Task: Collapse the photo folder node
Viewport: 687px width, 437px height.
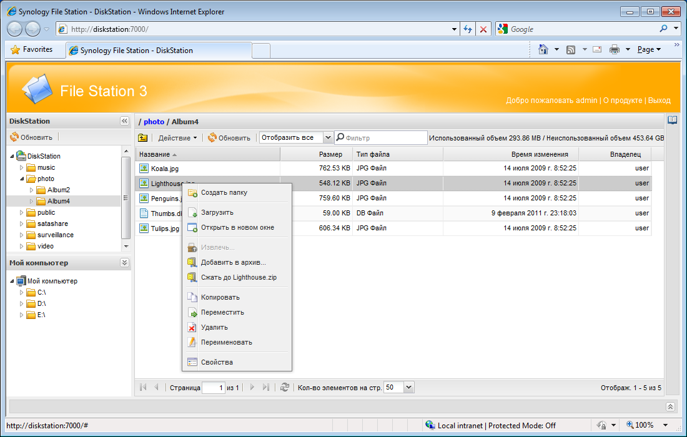Action: coord(22,179)
